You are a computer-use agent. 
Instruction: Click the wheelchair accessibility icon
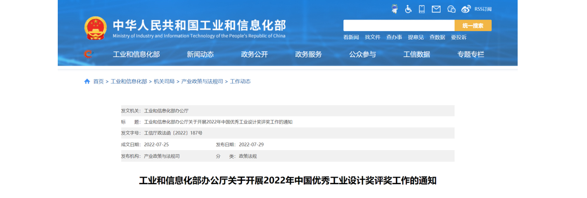408,9
